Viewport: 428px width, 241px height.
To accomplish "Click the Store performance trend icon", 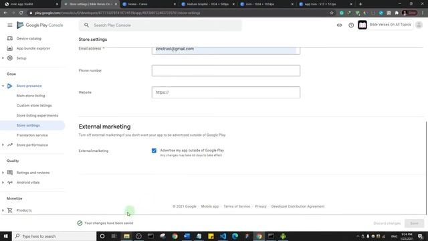I will click(x=10, y=145).
